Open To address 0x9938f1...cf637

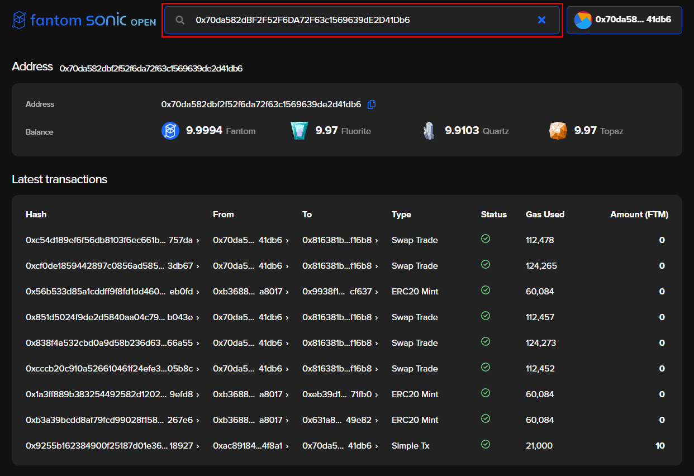tap(340, 292)
